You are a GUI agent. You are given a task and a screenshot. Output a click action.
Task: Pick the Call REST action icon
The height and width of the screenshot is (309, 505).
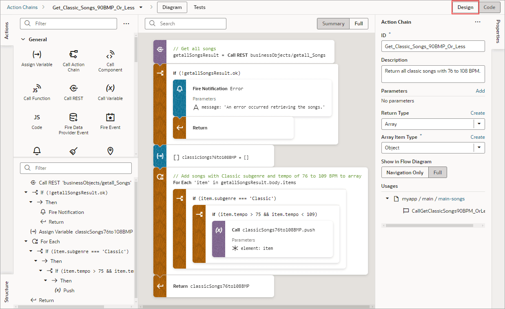[x=73, y=88]
